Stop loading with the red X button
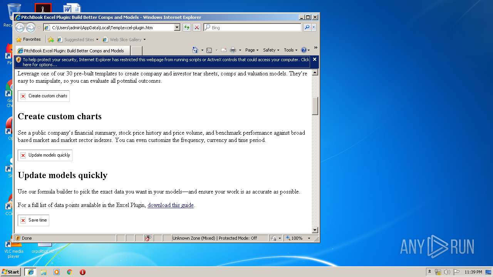This screenshot has width=493, height=277. 196,27
